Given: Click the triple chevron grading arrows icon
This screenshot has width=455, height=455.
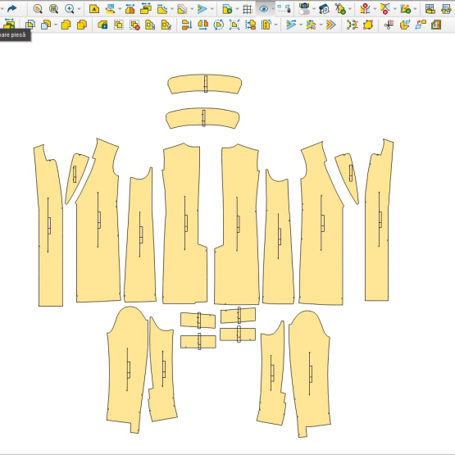Looking at the screenshot, I should point(331,25).
